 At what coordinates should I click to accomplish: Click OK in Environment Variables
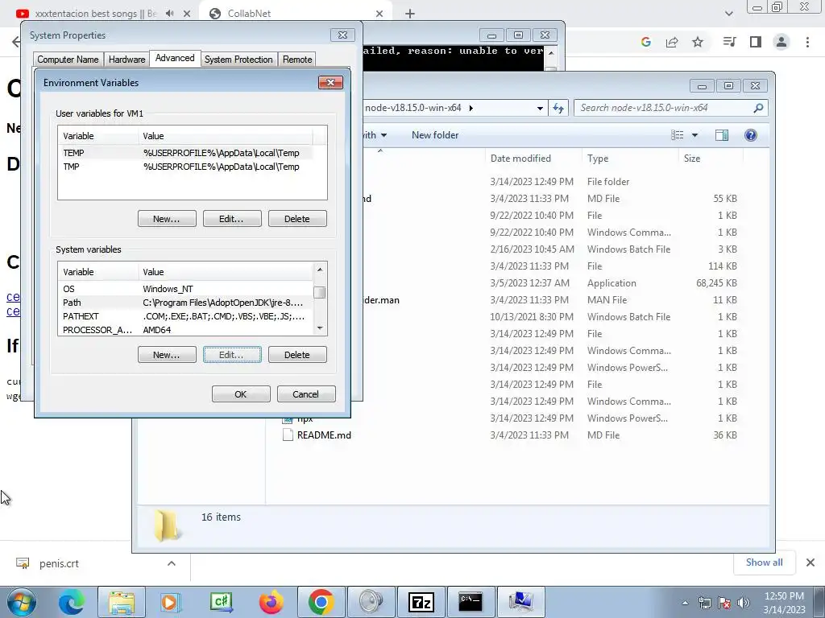pos(241,394)
